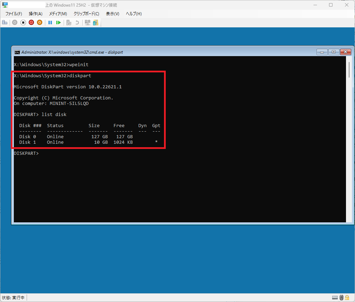The width and height of the screenshot is (355, 302).
Task: Click the 'Disk 0' row label
Action: coord(28,136)
